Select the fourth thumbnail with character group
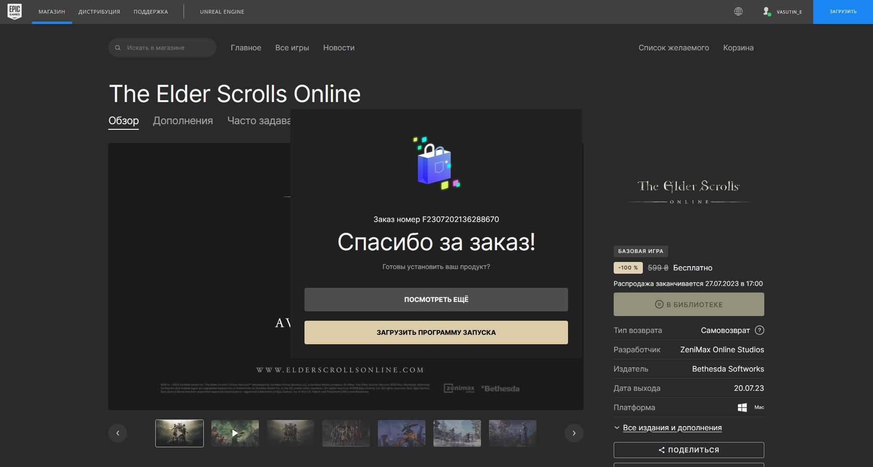The image size is (873, 467). point(346,433)
